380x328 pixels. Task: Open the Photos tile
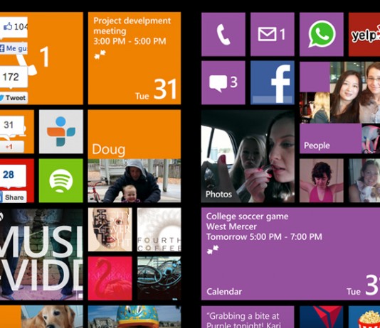coord(248,156)
